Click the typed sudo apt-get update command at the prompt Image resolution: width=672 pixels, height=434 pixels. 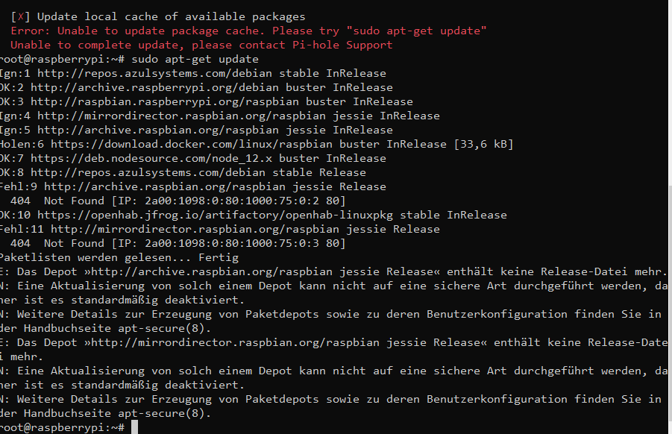point(196,59)
